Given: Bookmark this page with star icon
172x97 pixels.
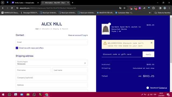Looking at the screenshot, I should pos(124,8).
